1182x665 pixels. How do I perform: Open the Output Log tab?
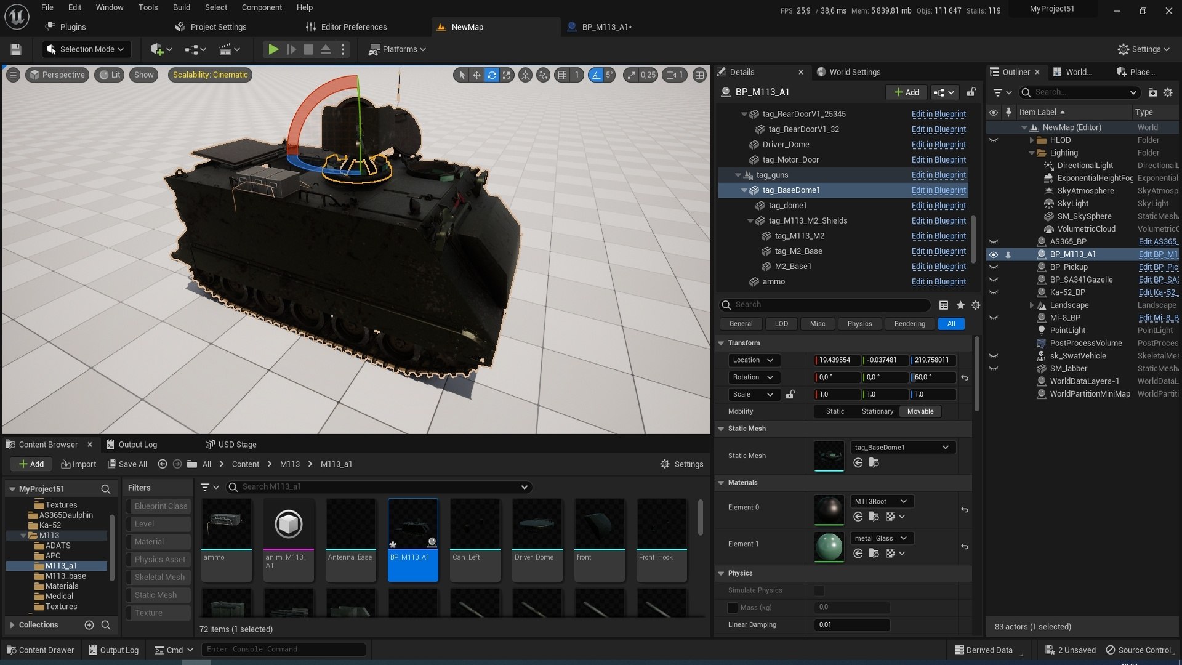tap(131, 445)
